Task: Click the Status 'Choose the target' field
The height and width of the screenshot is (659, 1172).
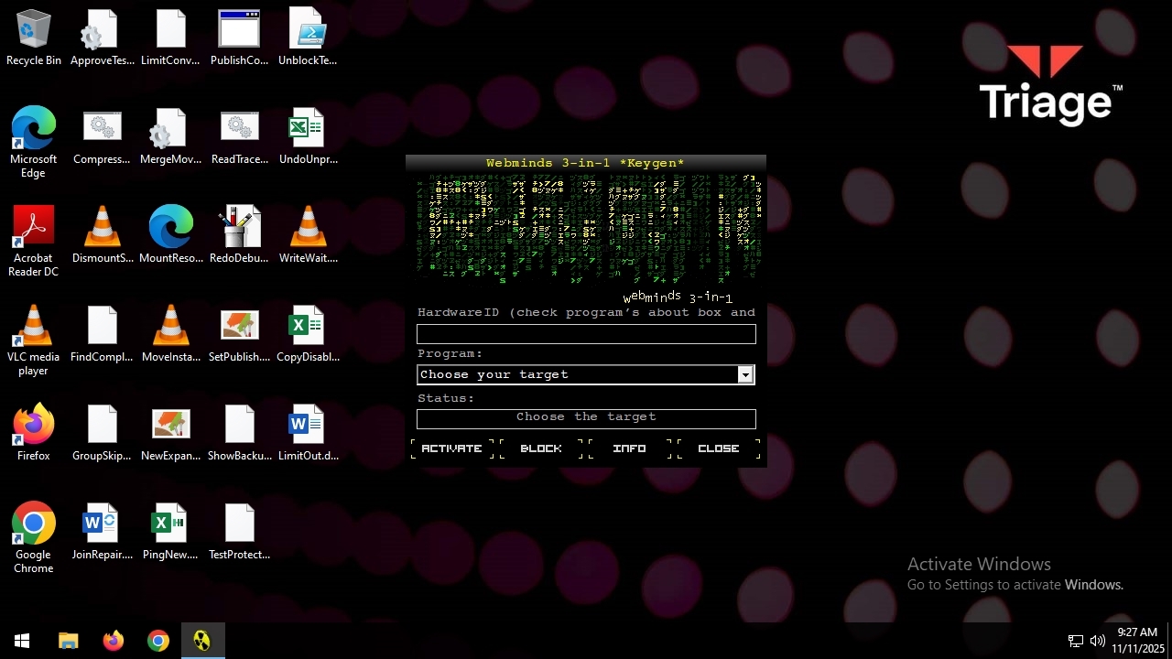Action: (586, 417)
